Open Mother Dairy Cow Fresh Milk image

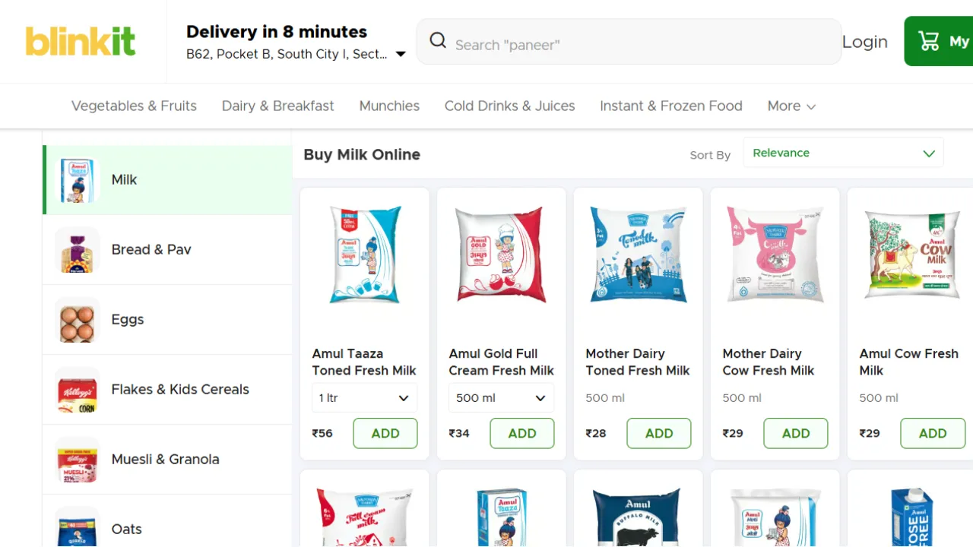pyautogui.click(x=775, y=255)
